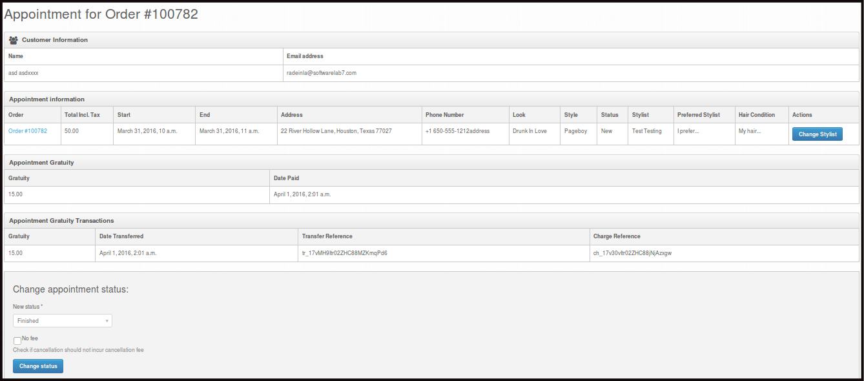The width and height of the screenshot is (864, 381).
Task: Open the Order #100782 link
Action: click(x=28, y=131)
